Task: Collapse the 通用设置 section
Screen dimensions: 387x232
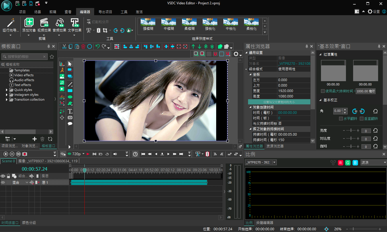Action: point(246,53)
